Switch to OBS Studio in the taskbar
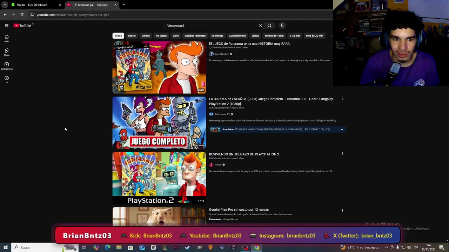Viewport: 449px width, 252px height. coord(245,247)
